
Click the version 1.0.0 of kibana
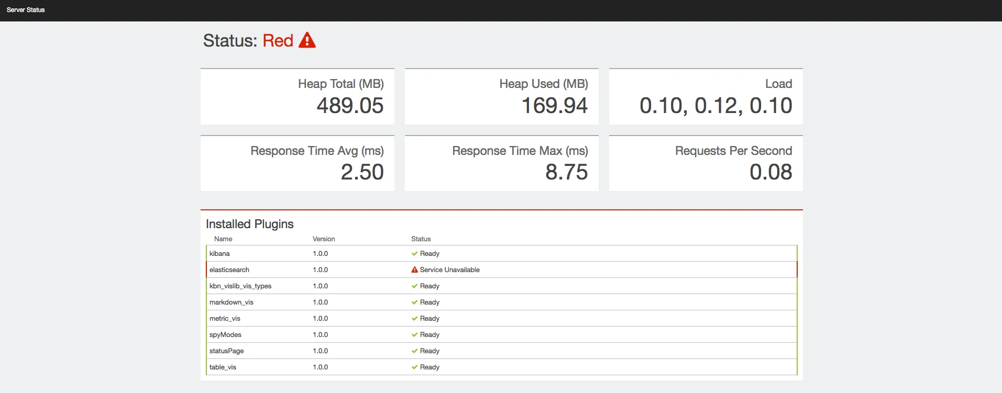point(321,254)
